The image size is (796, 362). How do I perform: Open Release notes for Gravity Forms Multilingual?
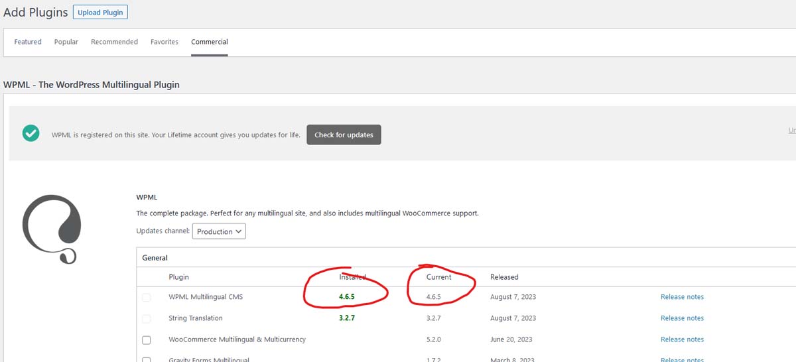point(682,359)
